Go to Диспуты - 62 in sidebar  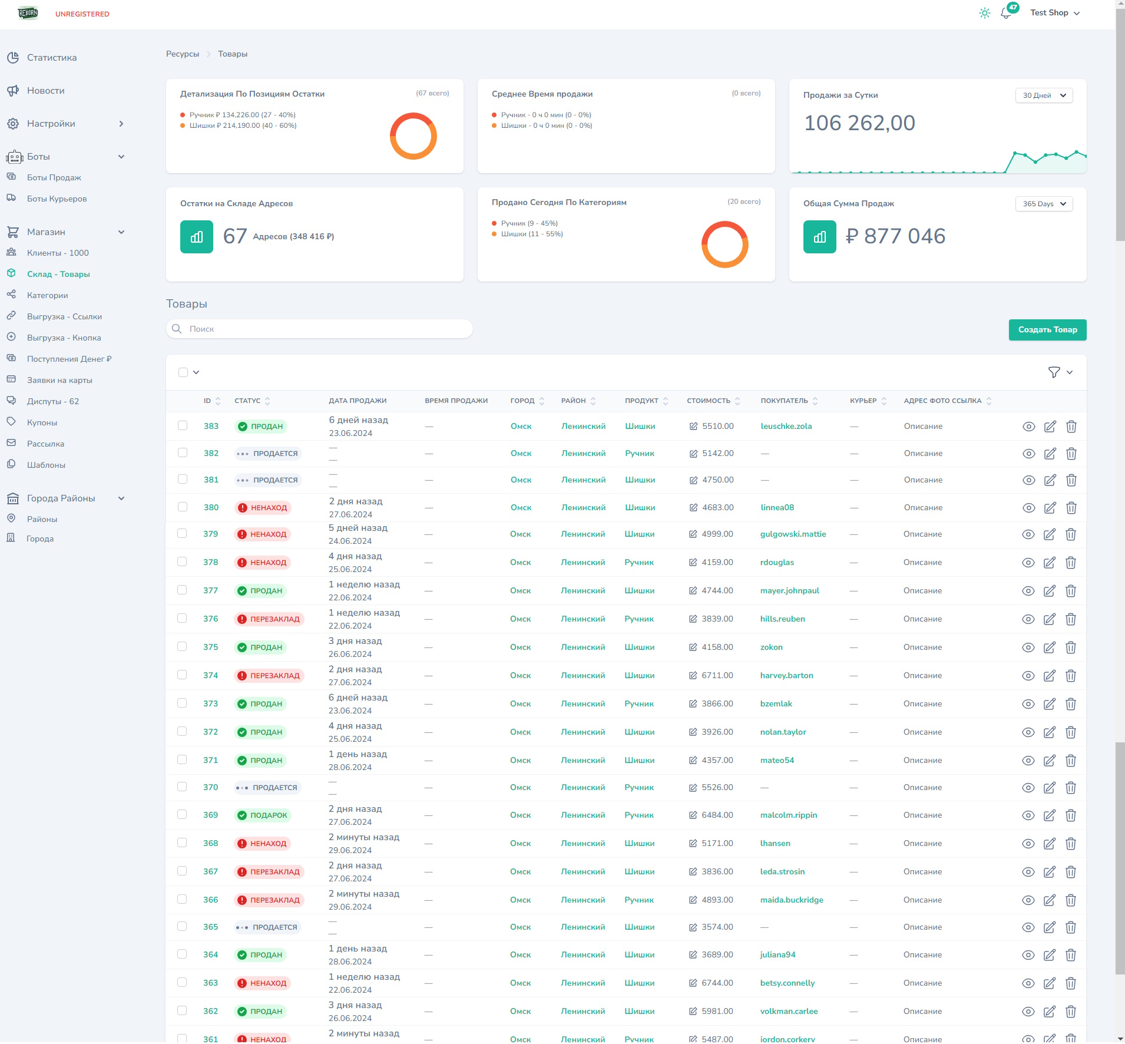click(52, 401)
